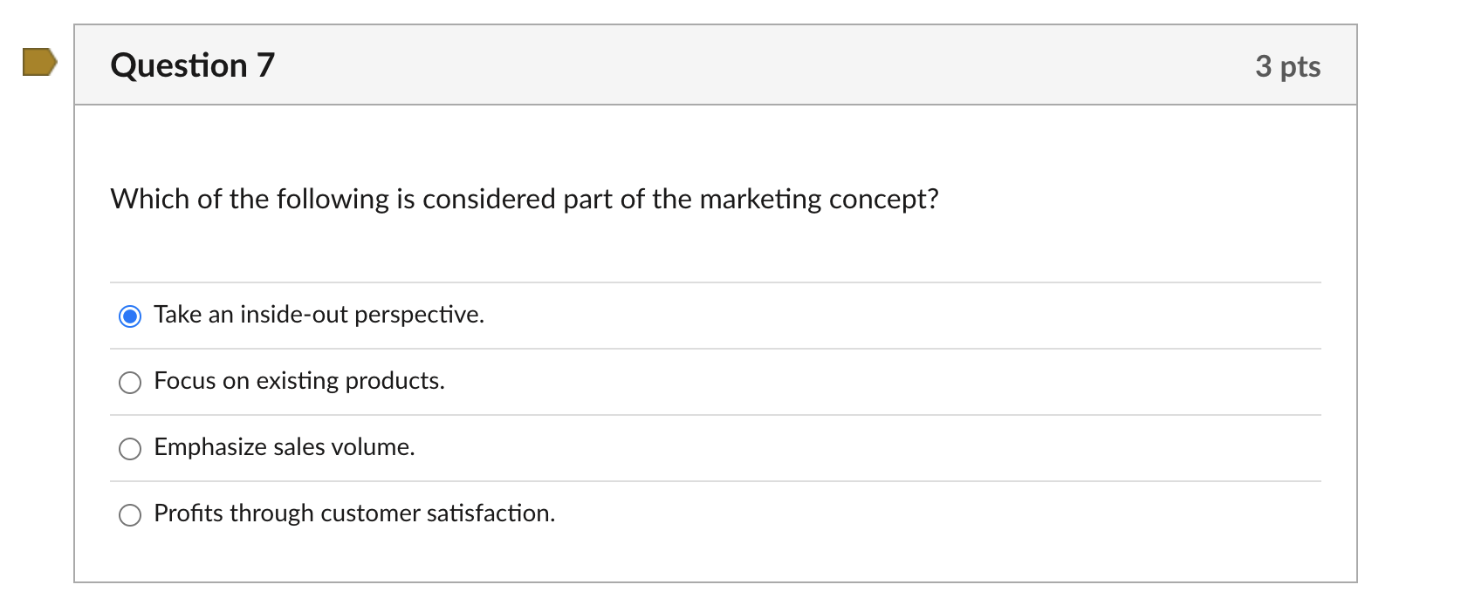Click the word 'concept?' ending the question
1468x605 pixels.
click(x=883, y=200)
